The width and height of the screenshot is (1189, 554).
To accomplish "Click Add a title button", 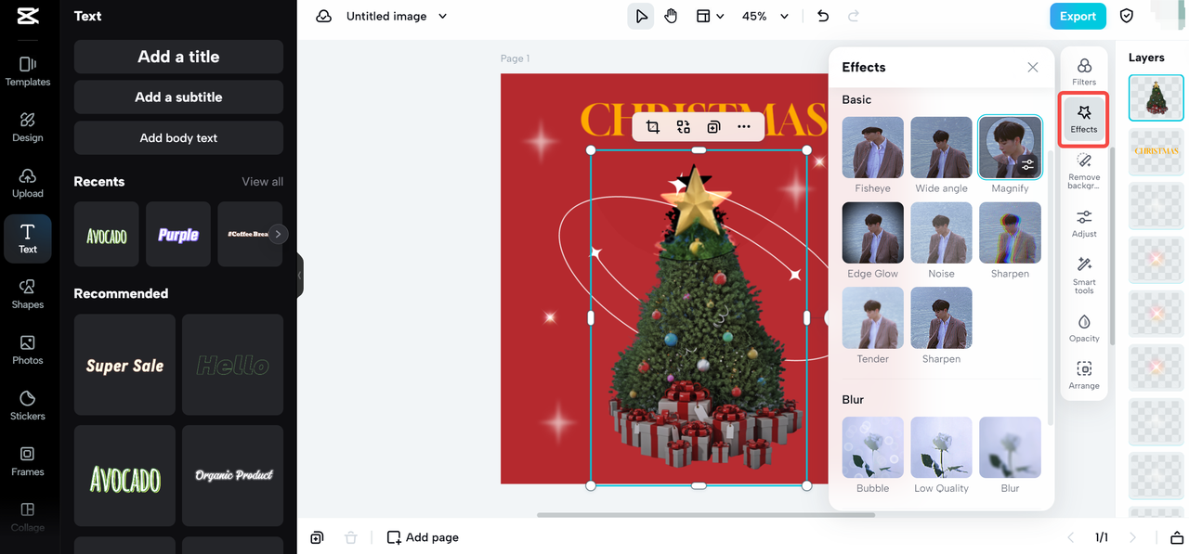I will 178,57.
